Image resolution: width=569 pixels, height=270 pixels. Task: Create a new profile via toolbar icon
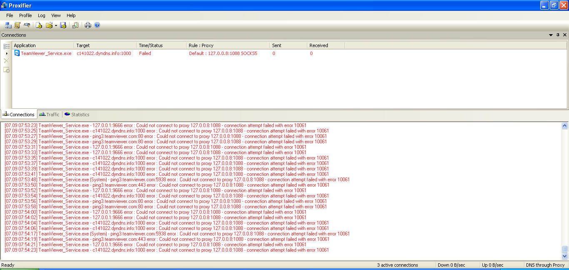[39, 25]
